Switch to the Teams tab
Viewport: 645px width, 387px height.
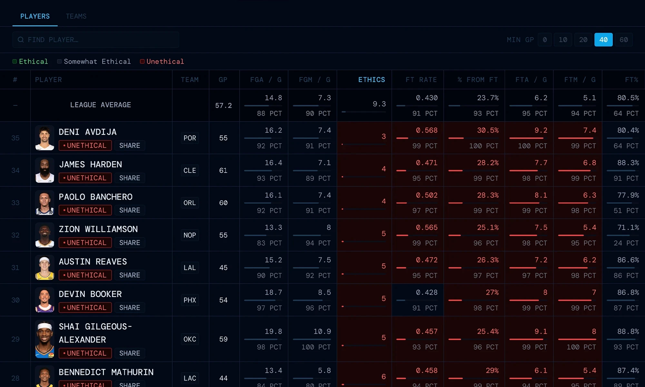(76, 16)
